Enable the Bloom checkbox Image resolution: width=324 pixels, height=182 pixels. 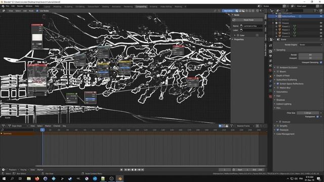click(x=278, y=72)
